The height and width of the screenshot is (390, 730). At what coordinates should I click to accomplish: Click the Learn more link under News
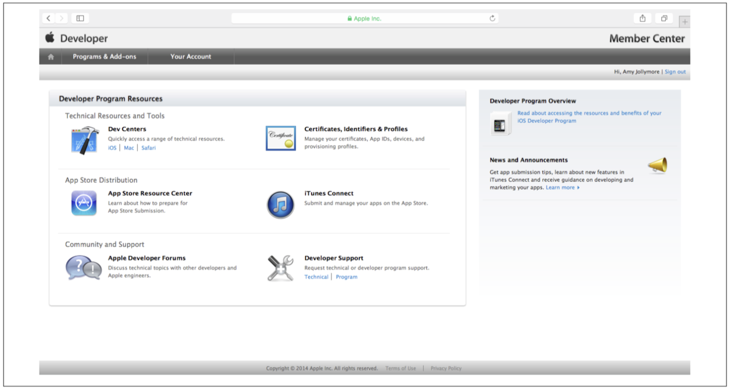562,188
